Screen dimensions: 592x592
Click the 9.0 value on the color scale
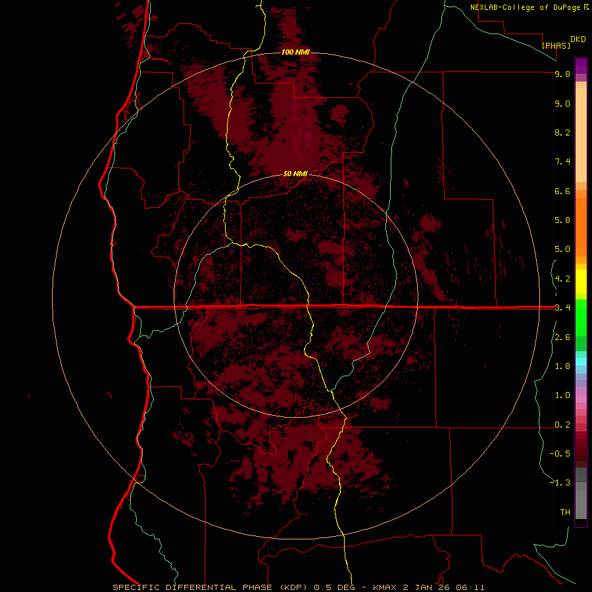pyautogui.click(x=562, y=103)
